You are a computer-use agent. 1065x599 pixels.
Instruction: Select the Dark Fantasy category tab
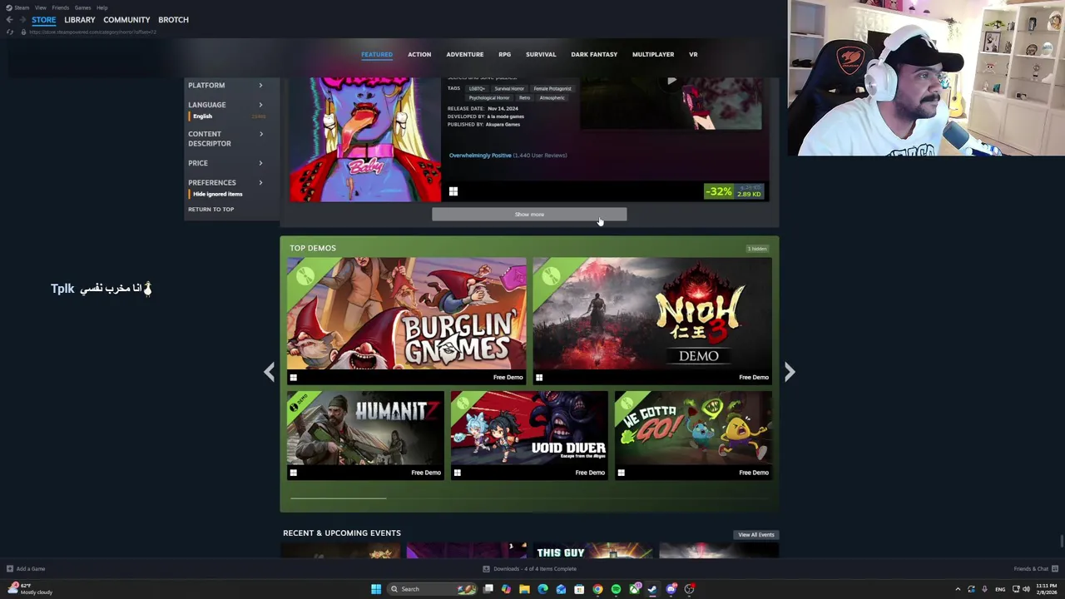pos(594,54)
